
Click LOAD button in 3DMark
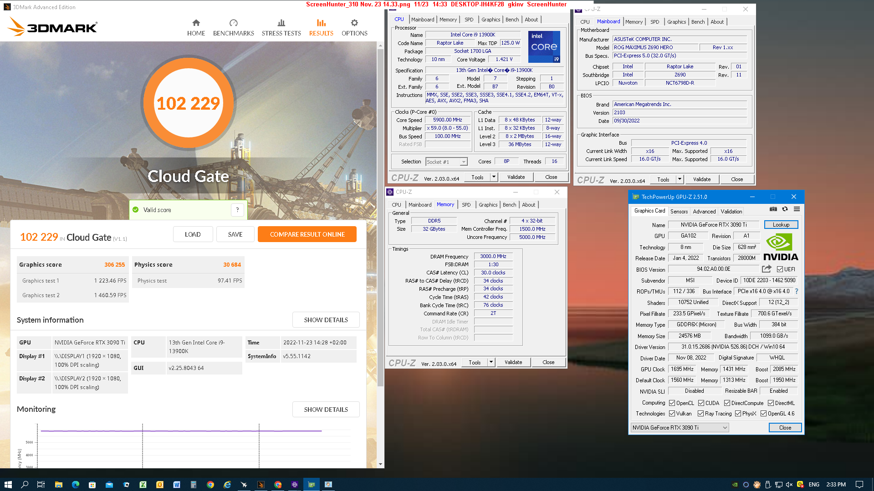(x=193, y=234)
